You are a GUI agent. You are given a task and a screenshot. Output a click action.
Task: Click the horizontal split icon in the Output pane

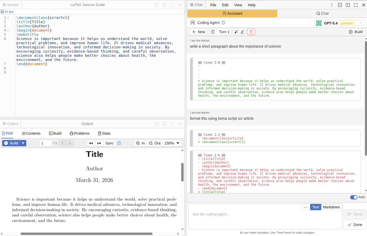156,124
